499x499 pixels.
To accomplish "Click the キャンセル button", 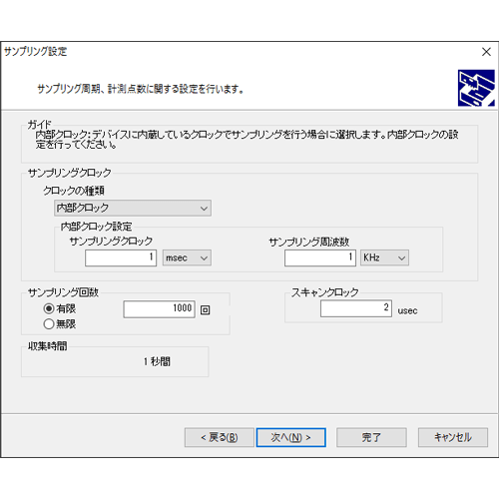I will (453, 437).
